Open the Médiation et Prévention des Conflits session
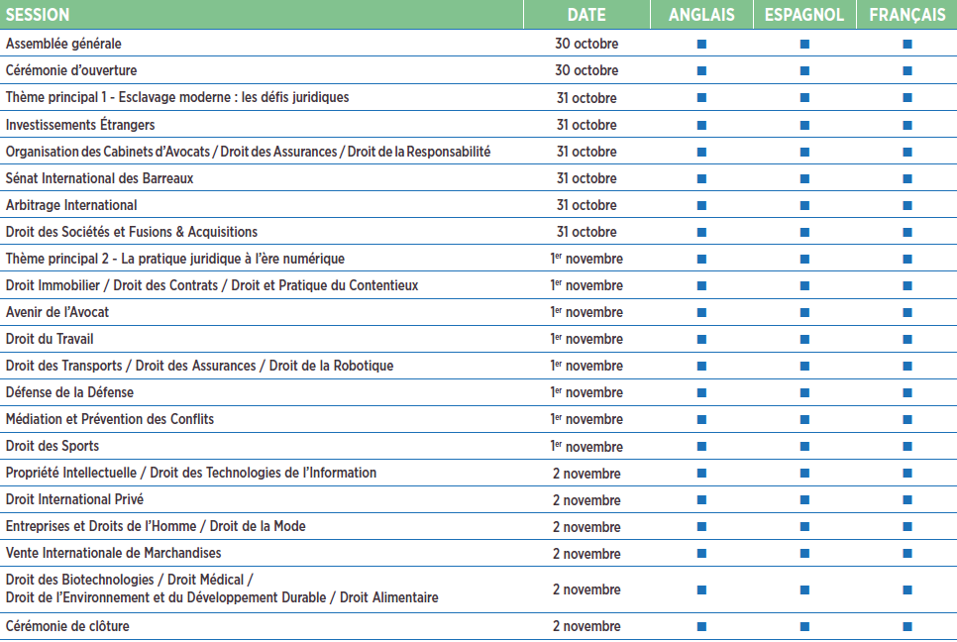This screenshot has height=642, width=957. [x=110, y=419]
